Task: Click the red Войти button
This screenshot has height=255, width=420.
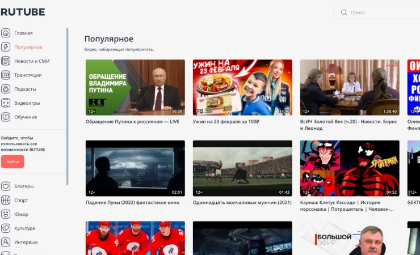Action: pyautogui.click(x=12, y=161)
